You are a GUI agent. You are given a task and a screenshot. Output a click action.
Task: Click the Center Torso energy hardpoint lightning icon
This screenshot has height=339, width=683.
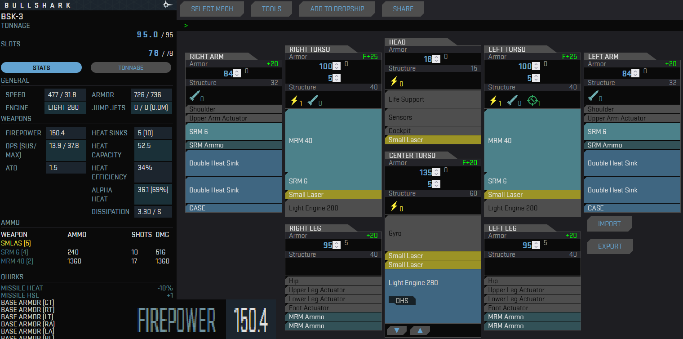click(x=394, y=206)
